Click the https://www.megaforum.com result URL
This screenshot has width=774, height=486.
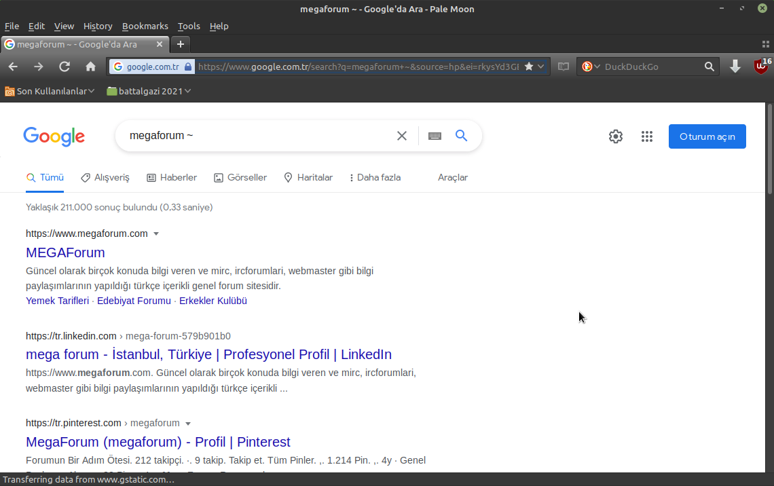pyautogui.click(x=87, y=234)
